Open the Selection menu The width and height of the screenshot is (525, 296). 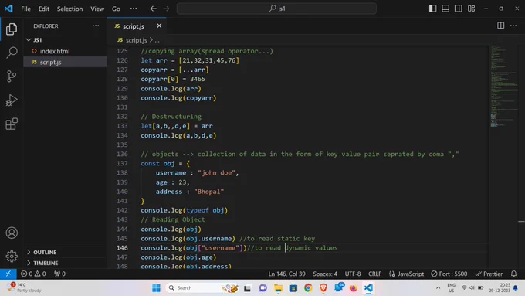click(x=69, y=9)
